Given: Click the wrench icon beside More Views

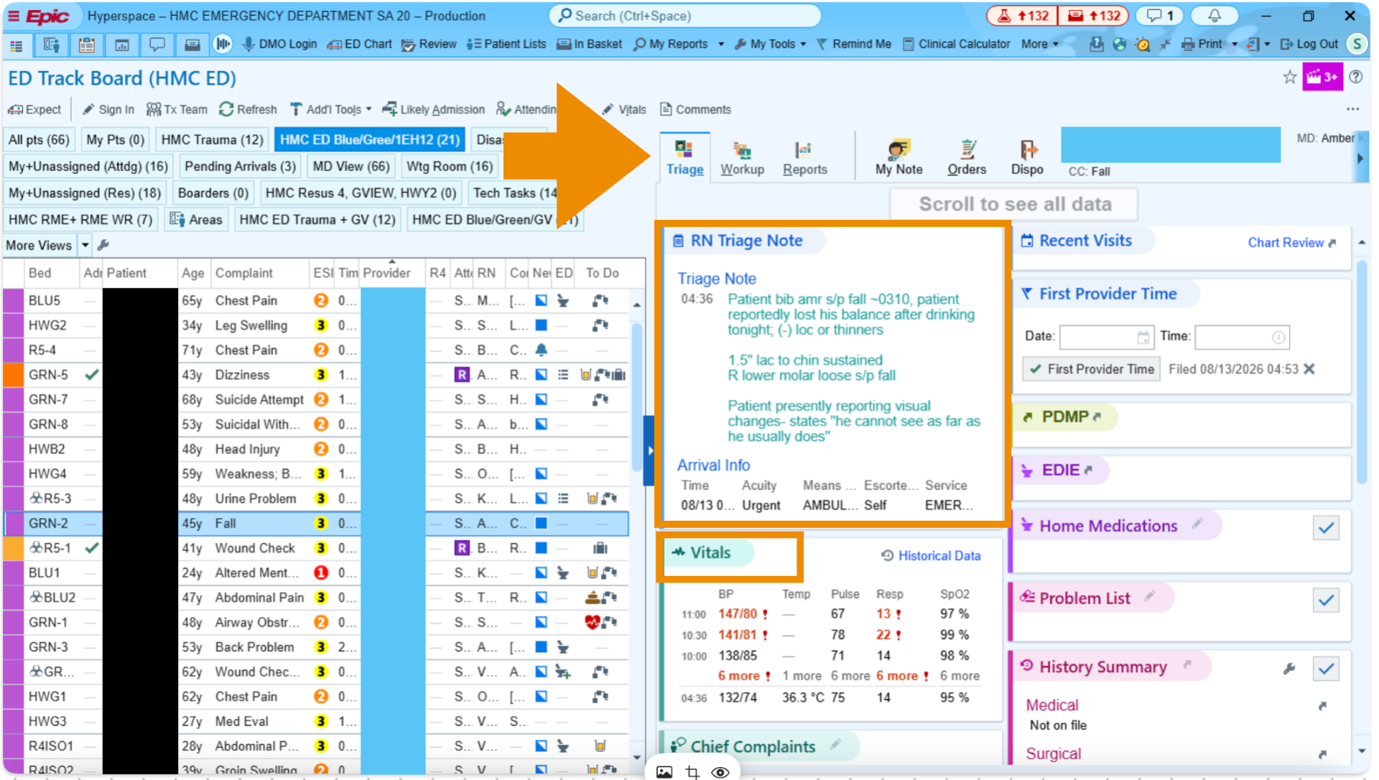Looking at the screenshot, I should coord(103,245).
